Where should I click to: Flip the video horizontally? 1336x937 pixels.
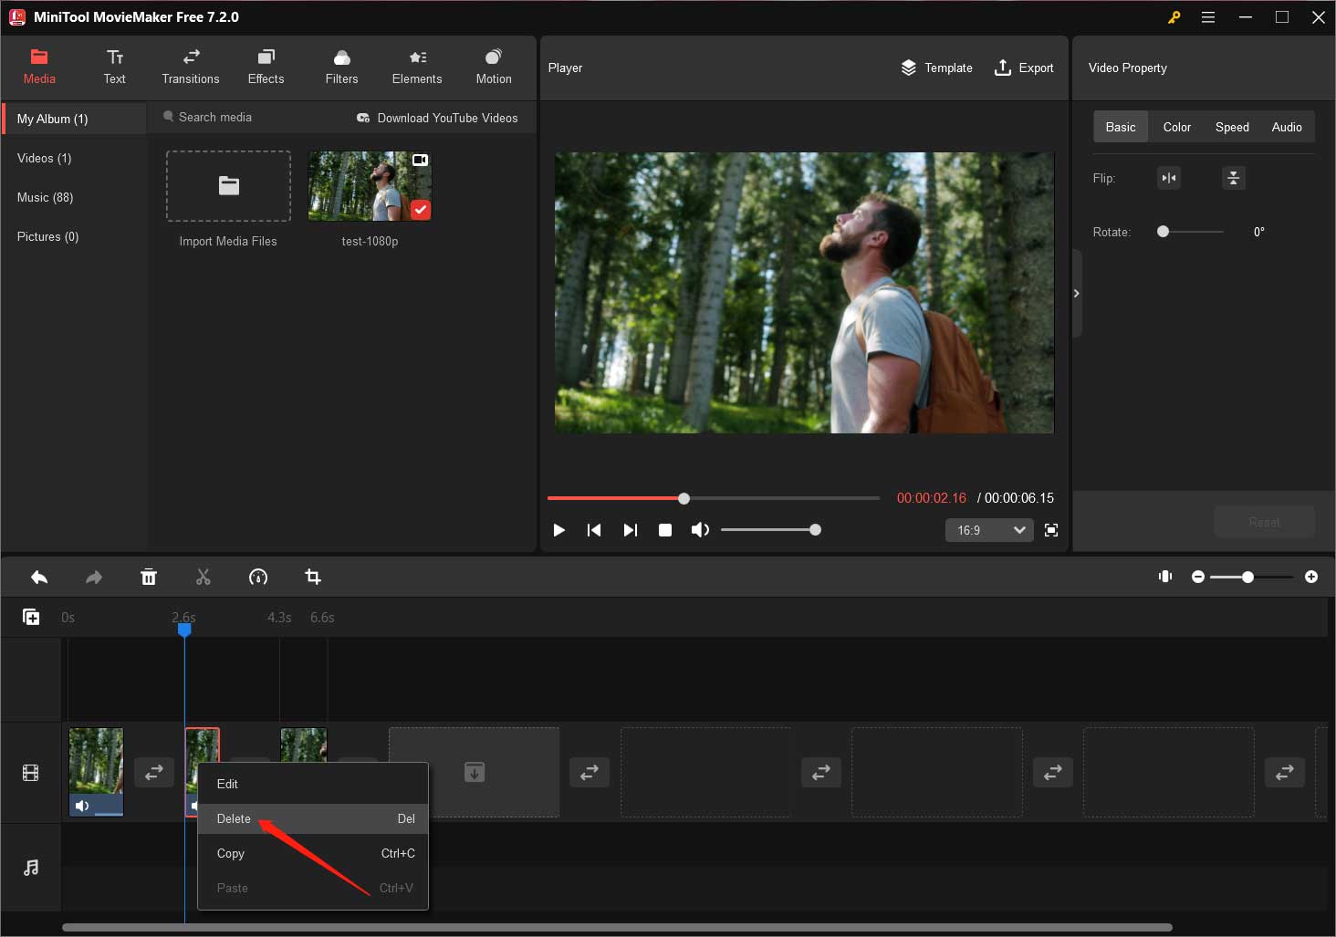click(x=1169, y=178)
